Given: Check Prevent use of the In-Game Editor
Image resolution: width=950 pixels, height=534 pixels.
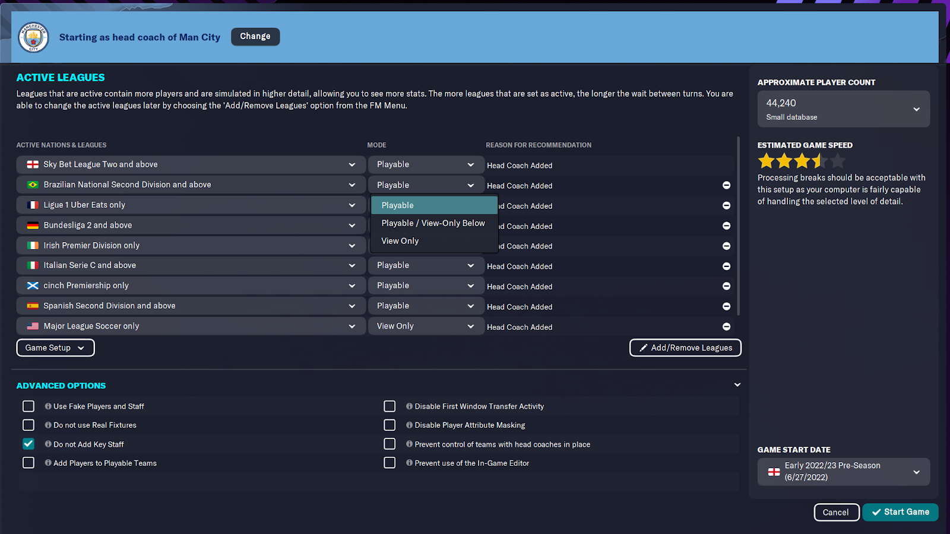Looking at the screenshot, I should [389, 463].
